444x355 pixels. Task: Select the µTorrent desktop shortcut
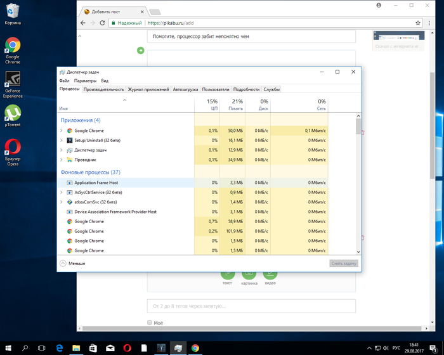pyautogui.click(x=13, y=115)
